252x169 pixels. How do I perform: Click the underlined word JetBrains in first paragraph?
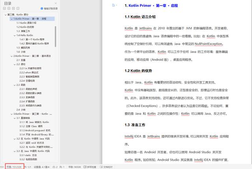[x=145, y=28]
